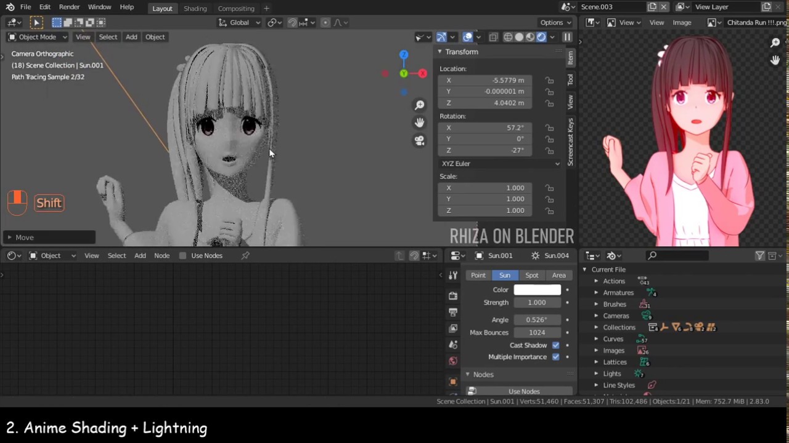Image resolution: width=789 pixels, height=443 pixels.
Task: Select Point light type
Action: (x=478, y=275)
